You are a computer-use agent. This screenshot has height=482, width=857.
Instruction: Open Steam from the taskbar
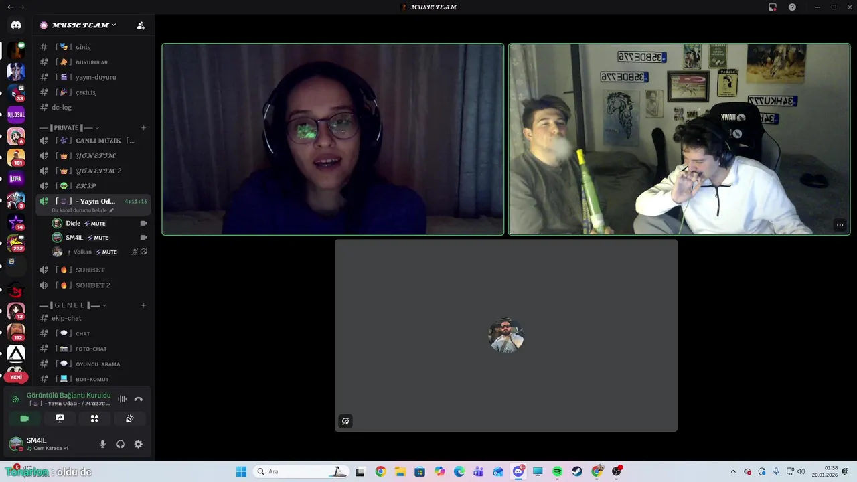tap(577, 471)
